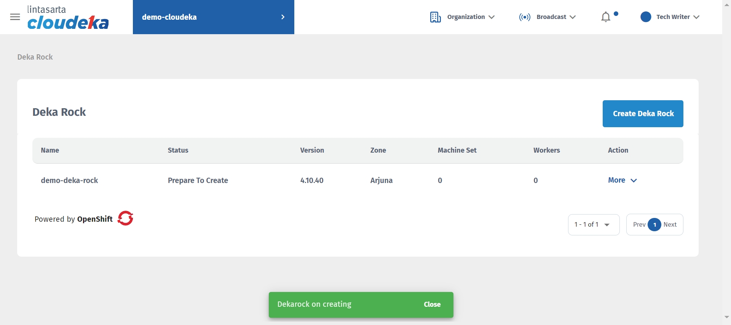The width and height of the screenshot is (731, 325).
Task: Click the notification bell icon
Action: click(x=606, y=17)
